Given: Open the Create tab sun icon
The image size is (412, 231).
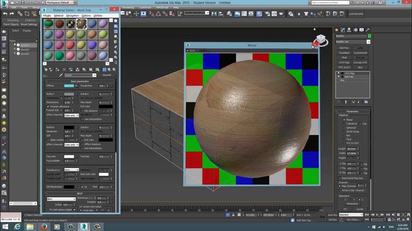Looking at the screenshot, I should coord(337,30).
